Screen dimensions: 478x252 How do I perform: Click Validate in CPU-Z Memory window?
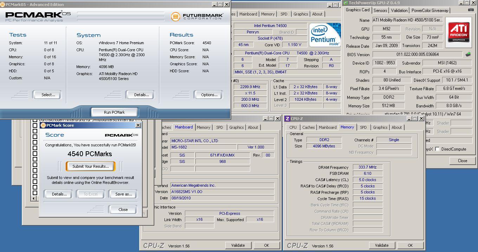[382, 245]
